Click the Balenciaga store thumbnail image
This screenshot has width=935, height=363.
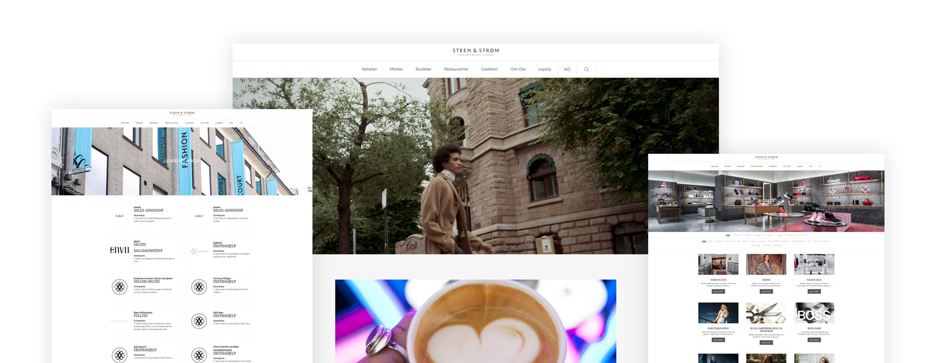tap(814, 264)
